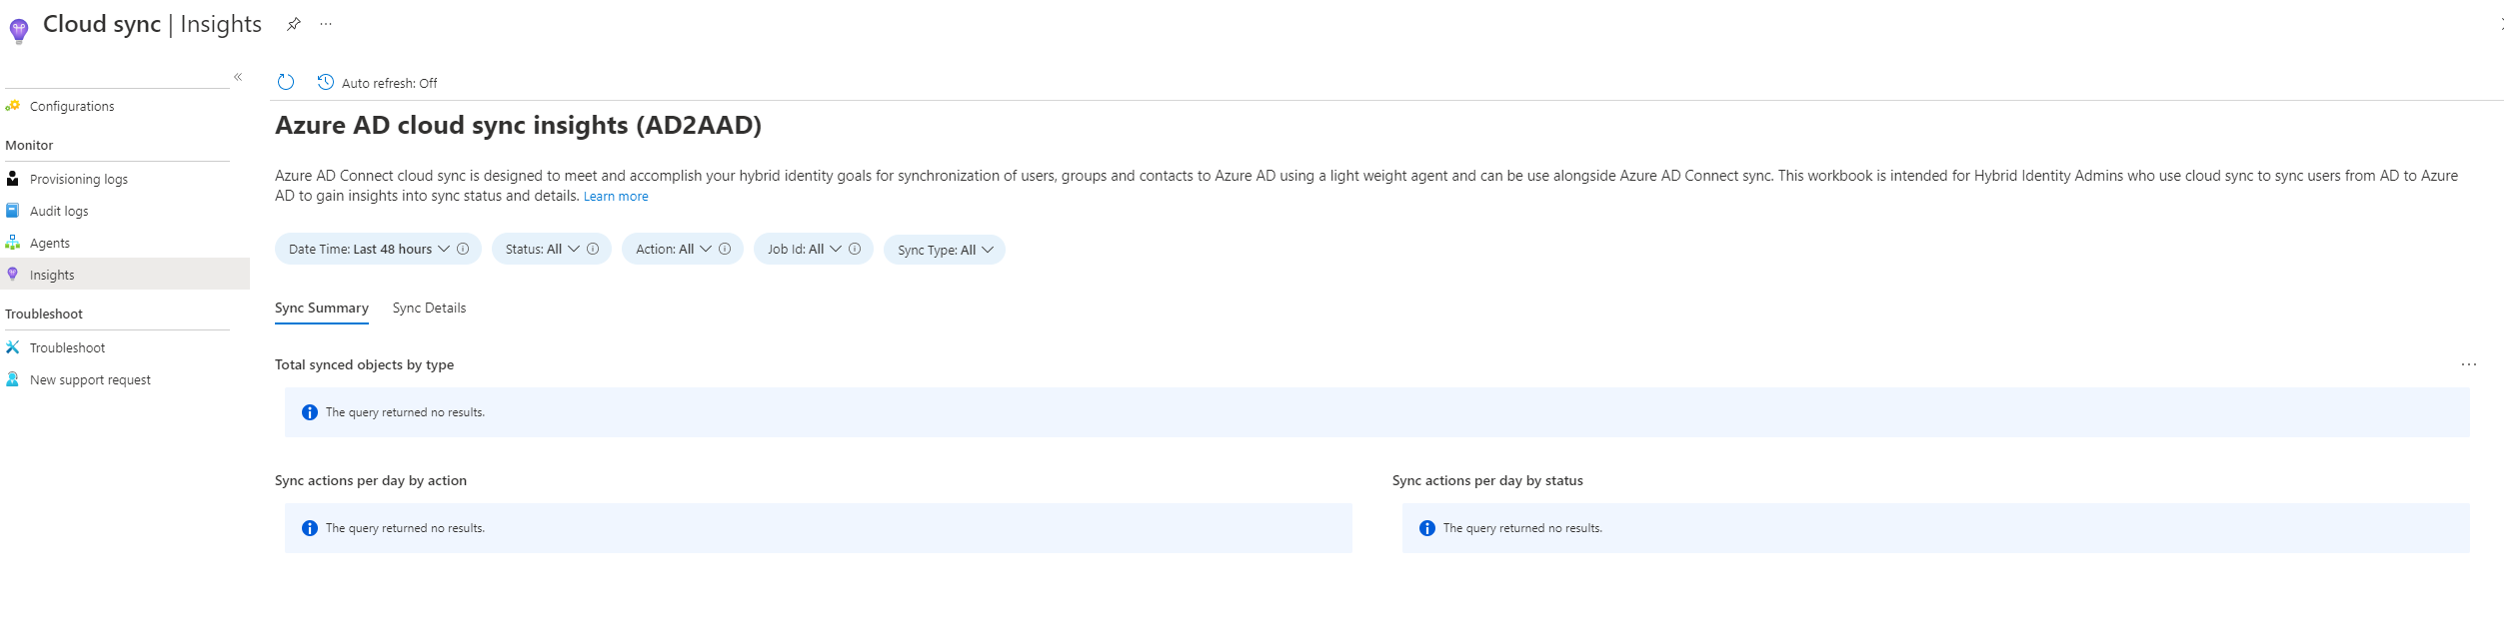Click the Troubleshoot wrench icon
The height and width of the screenshot is (632, 2504).
point(13,346)
